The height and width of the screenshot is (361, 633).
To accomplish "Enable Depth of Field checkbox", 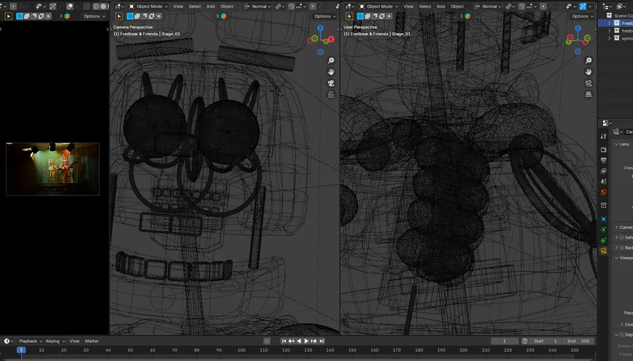I will 622,335.
